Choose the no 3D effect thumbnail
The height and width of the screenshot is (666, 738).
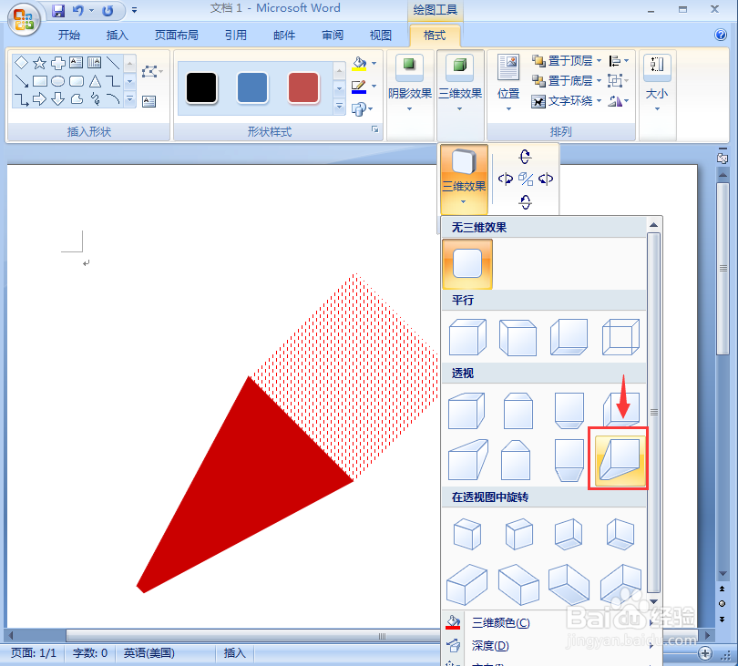[x=466, y=263]
